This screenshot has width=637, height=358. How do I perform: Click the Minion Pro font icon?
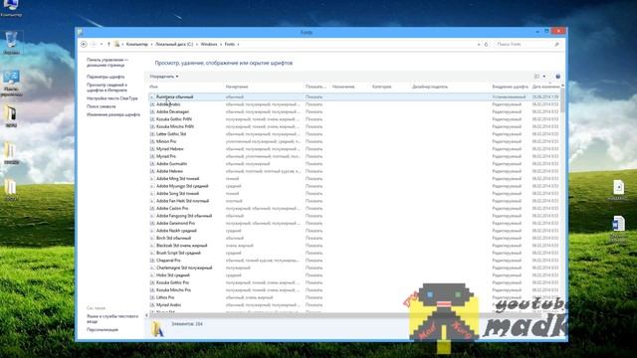click(x=152, y=141)
